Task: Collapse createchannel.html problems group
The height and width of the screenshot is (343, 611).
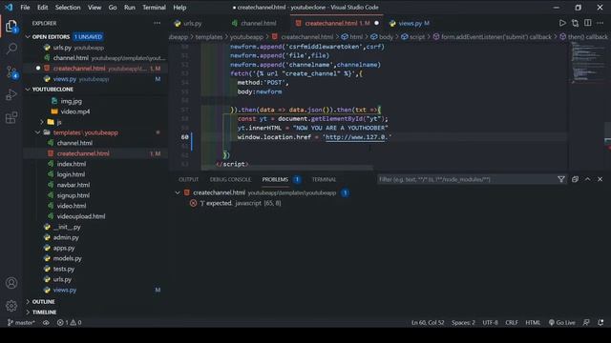Action: click(x=178, y=192)
